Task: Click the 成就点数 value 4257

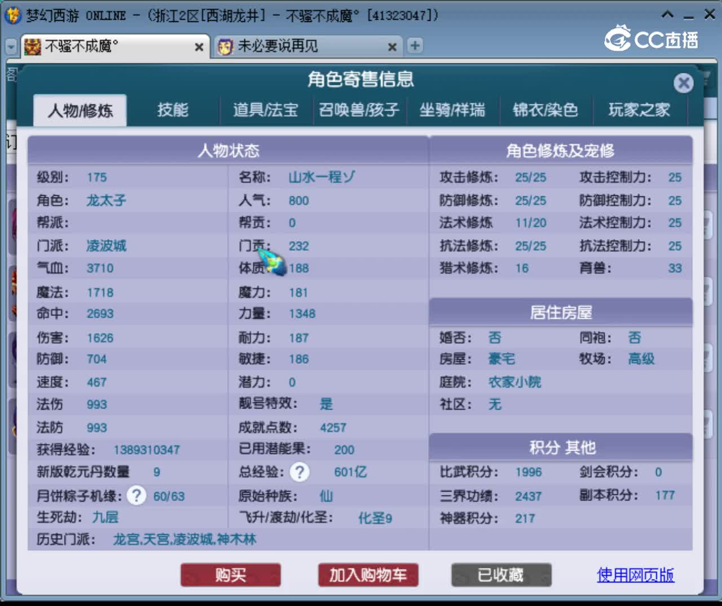Action: coord(333,428)
